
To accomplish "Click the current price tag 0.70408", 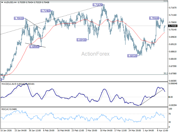I will pyautogui.click(x=173, y=26).
